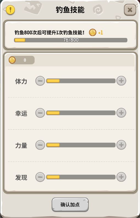140x218 pixels.
Task: Close the 钓鱼技能 dialog
Action: click(x=130, y=10)
